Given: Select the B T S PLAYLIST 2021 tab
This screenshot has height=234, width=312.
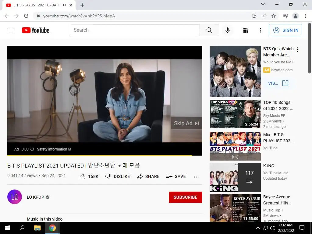Looking at the screenshot, I should (36, 5).
